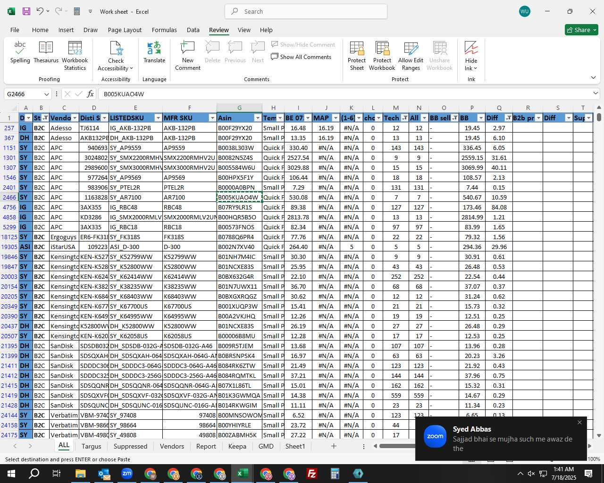Show hidden system tray icons
This screenshot has height=483, width=604.
pos(520,474)
